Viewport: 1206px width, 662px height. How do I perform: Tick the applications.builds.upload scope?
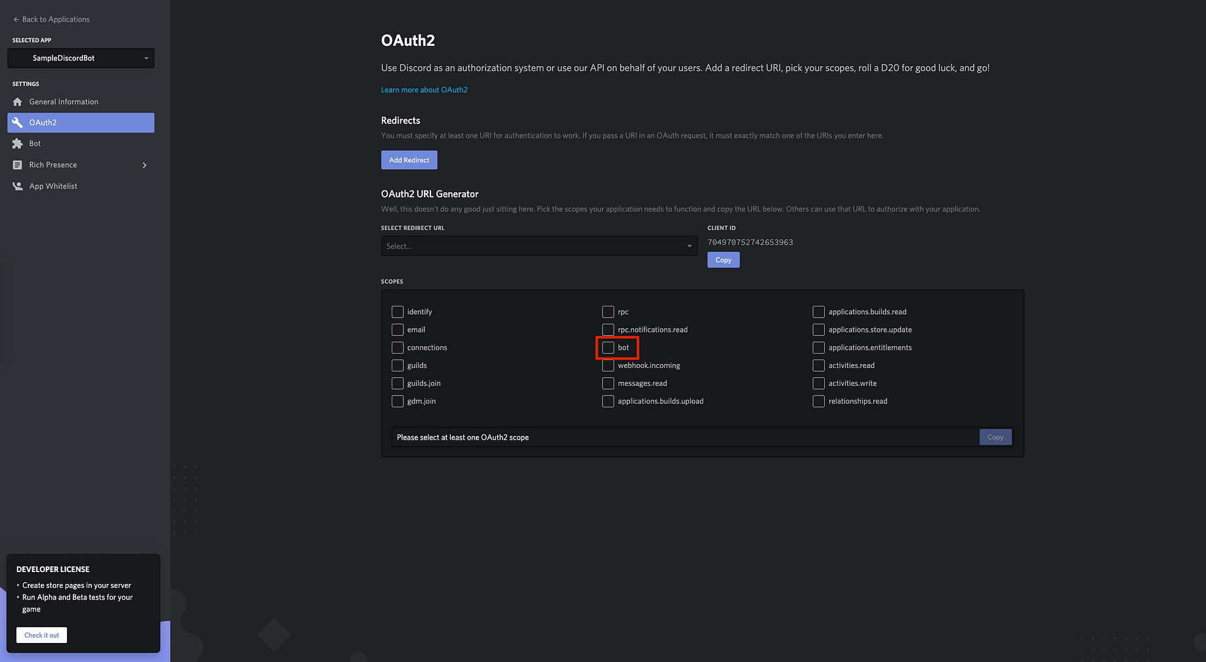608,401
